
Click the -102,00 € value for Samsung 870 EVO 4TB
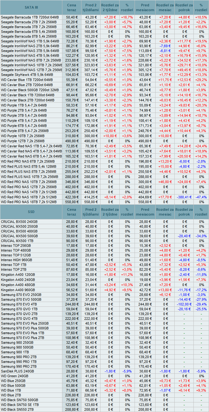pos(184,304)
